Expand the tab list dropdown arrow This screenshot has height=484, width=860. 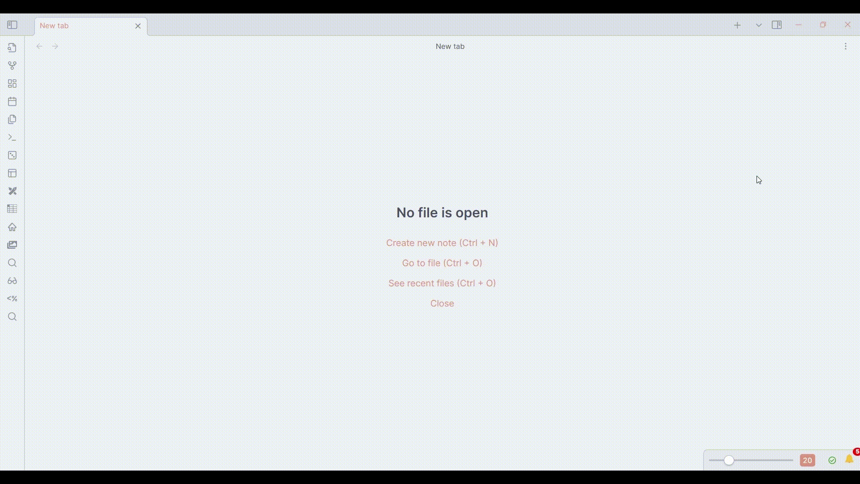[x=758, y=25]
